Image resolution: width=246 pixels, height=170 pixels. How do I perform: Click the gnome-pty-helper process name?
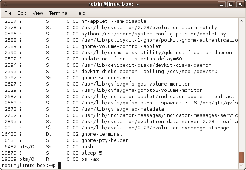point(105,140)
